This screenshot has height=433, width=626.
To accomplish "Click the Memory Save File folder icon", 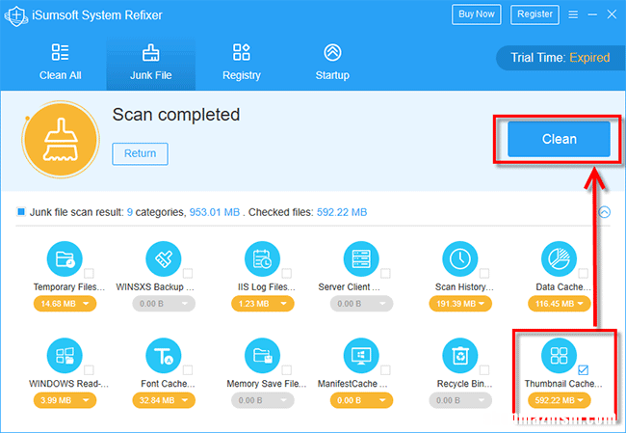I will pyautogui.click(x=263, y=356).
